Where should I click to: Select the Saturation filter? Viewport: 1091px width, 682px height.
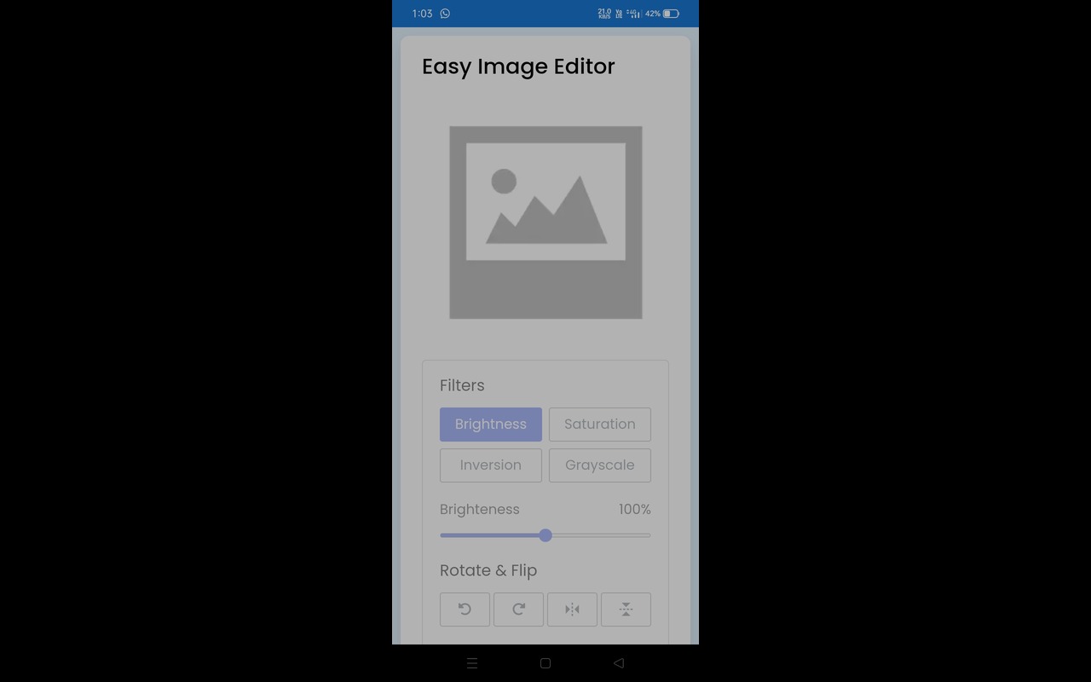pos(599,424)
